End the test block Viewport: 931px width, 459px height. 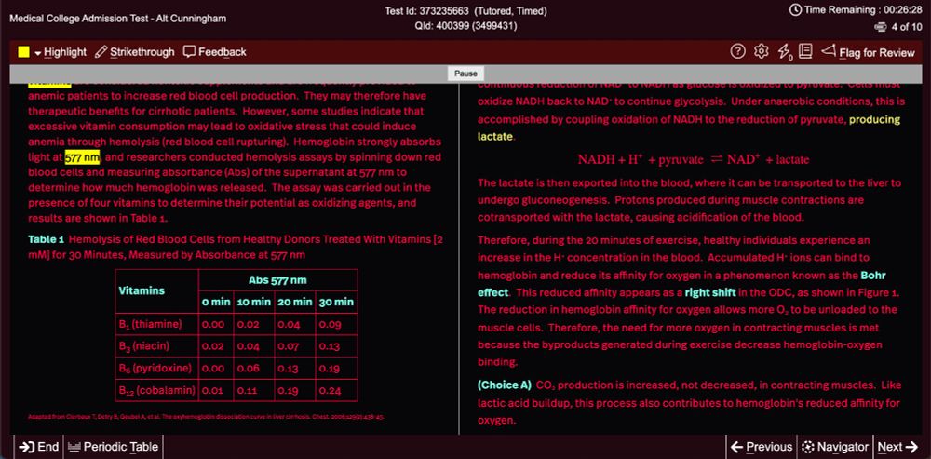[x=38, y=447]
